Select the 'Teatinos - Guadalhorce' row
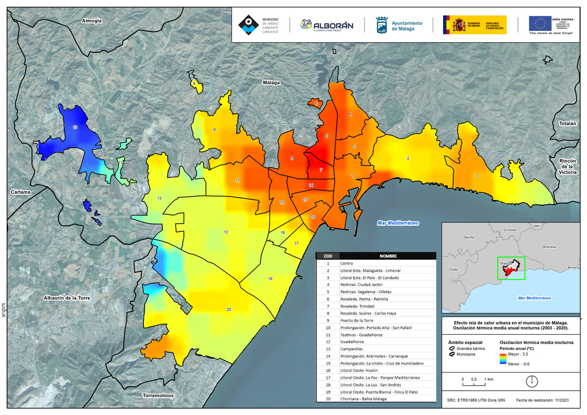The height and width of the screenshot is (415, 587). coord(376,335)
